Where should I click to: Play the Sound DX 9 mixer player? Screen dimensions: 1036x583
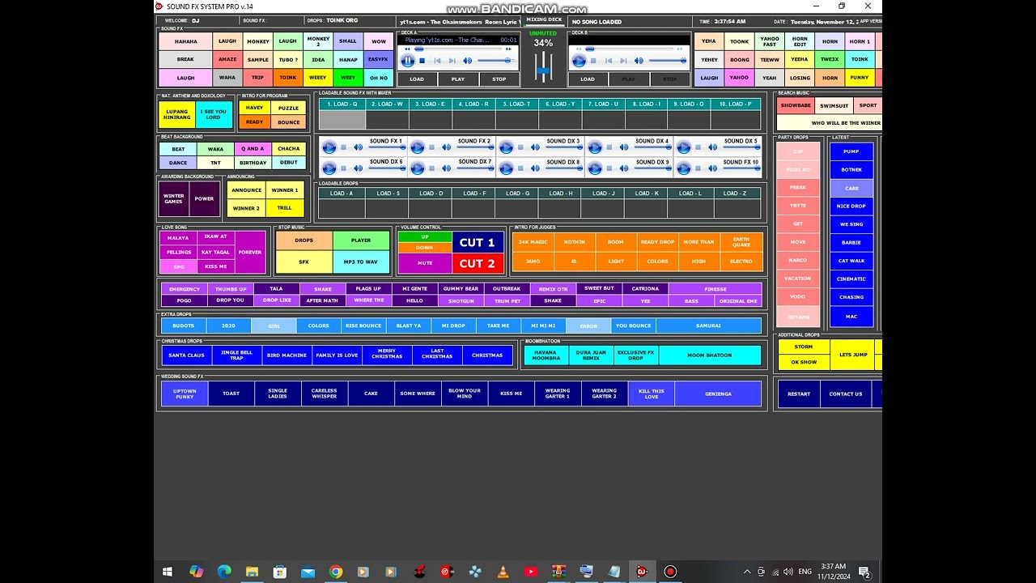595,168
